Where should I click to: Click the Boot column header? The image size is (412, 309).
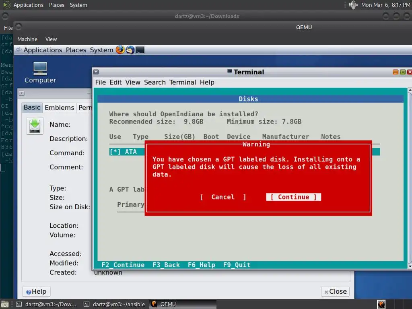click(211, 137)
